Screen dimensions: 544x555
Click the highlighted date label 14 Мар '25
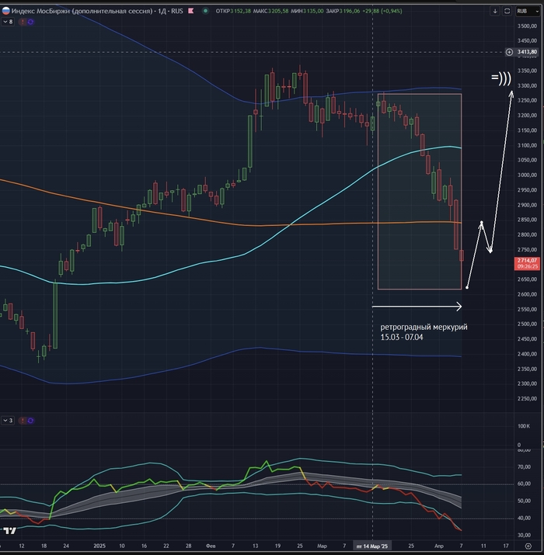[374, 546]
